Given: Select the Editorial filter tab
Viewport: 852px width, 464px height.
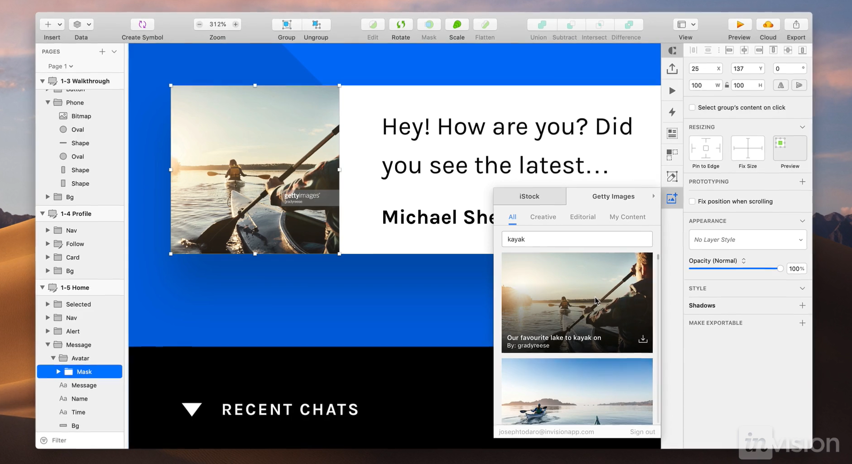Looking at the screenshot, I should tap(582, 217).
